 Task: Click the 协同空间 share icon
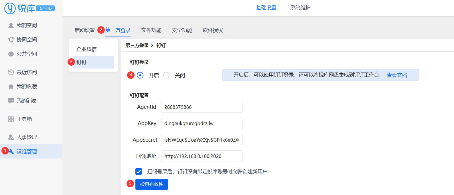[11, 40]
